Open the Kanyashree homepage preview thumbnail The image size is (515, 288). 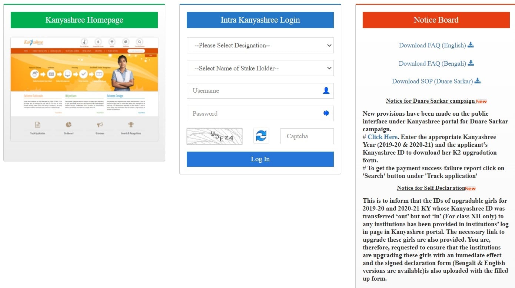point(84,89)
